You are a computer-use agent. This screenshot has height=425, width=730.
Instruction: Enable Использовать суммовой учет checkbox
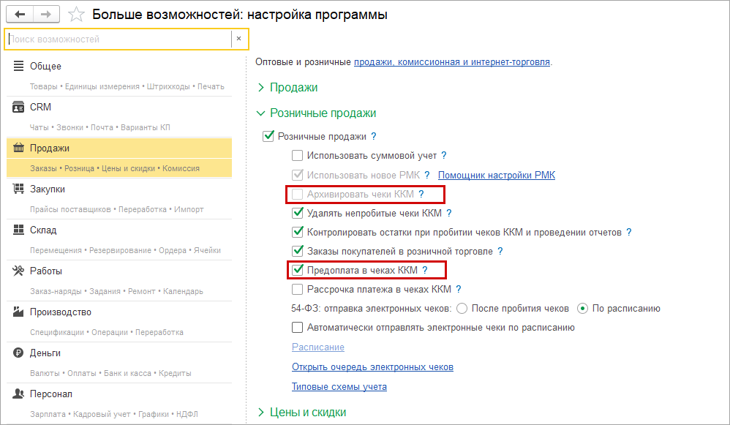297,155
